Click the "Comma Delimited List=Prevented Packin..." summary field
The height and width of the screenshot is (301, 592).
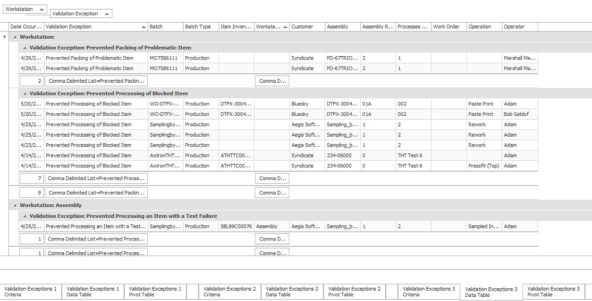(x=96, y=80)
